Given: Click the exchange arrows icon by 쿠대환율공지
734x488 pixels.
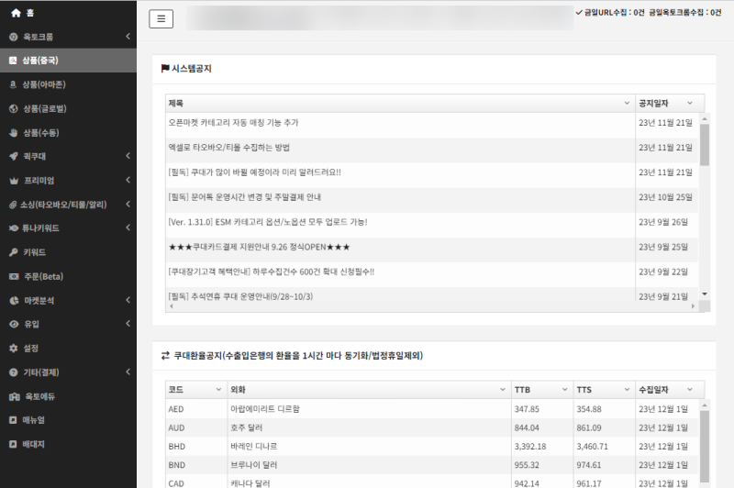Looking at the screenshot, I should point(165,356).
